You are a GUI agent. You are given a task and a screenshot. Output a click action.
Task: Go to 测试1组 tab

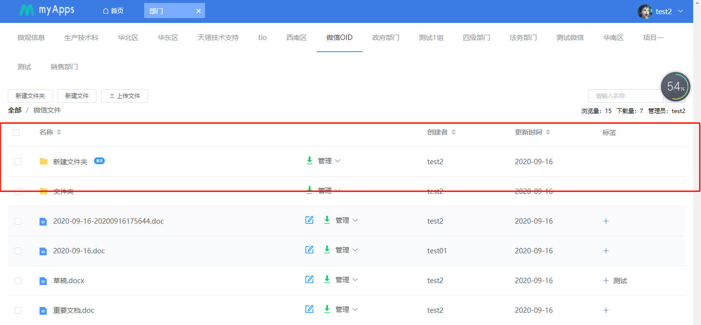pyautogui.click(x=431, y=38)
